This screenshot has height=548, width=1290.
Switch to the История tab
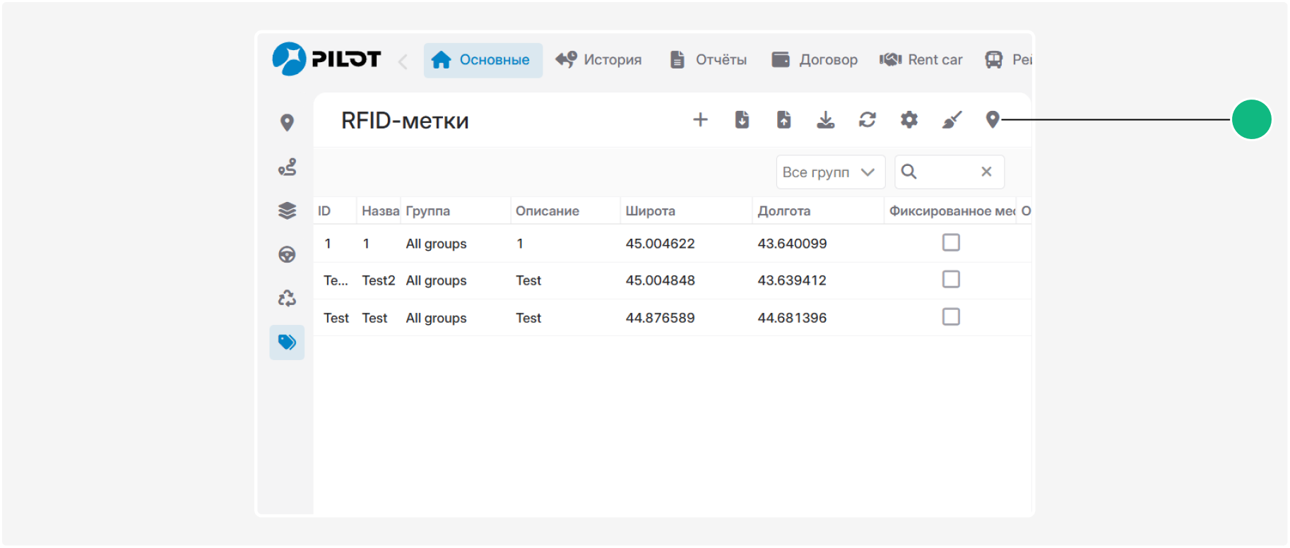coord(598,60)
